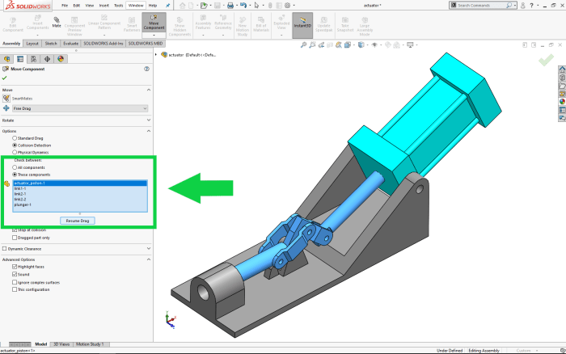
Task: Open the Free Drag move-type dropdown
Action: point(80,108)
